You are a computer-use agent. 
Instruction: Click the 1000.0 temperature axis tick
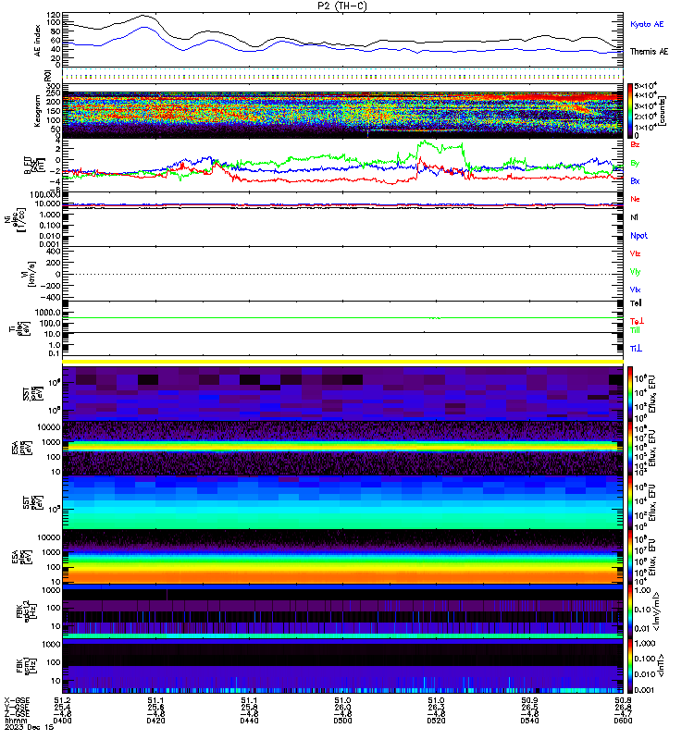[x=48, y=313]
